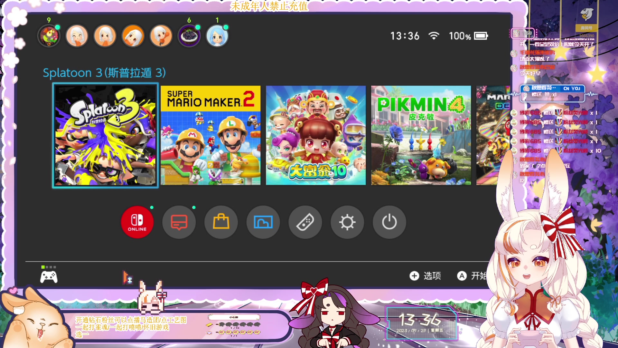
Task: Open the News icon
Action: point(179,222)
